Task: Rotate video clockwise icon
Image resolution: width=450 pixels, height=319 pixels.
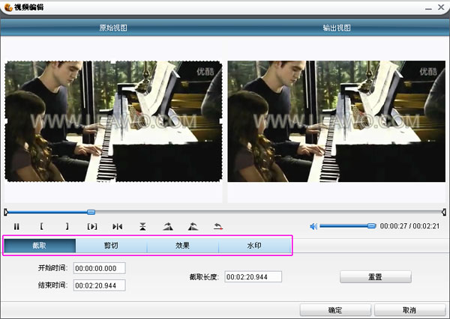Action: point(168,226)
